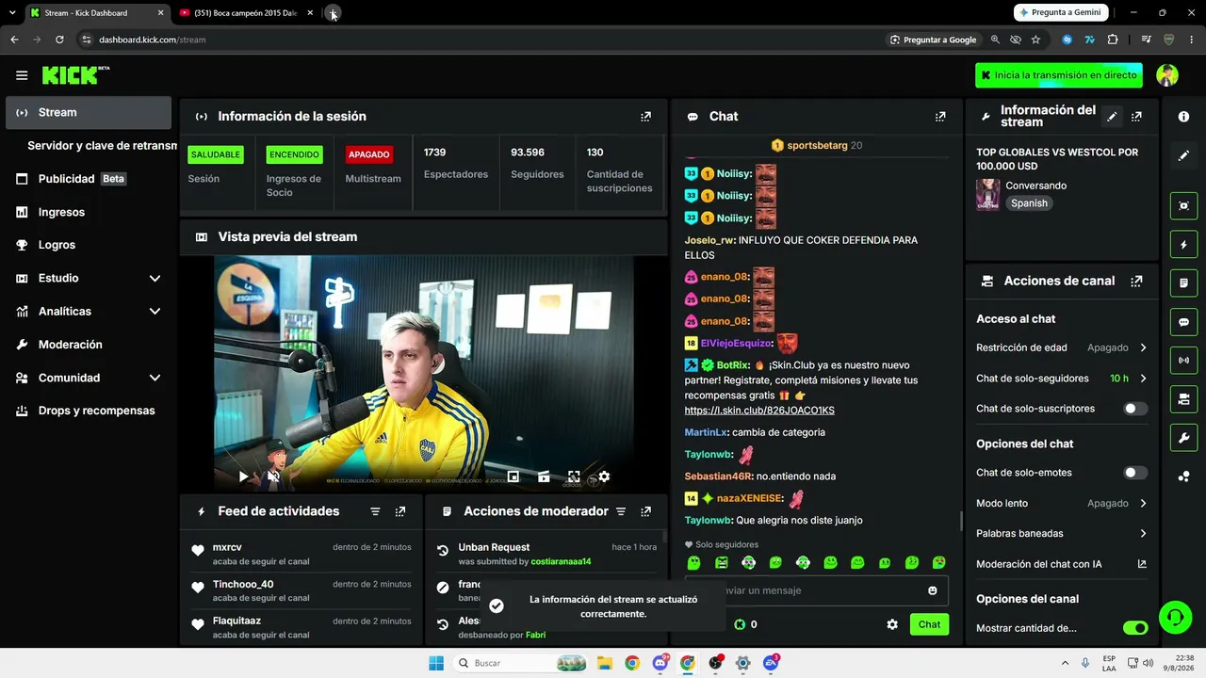Click the Windows taskbar search box
This screenshot has width=1206, height=678.
[520, 663]
